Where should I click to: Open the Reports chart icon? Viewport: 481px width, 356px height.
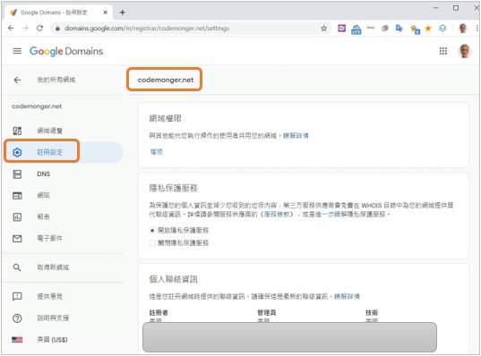[x=17, y=216]
